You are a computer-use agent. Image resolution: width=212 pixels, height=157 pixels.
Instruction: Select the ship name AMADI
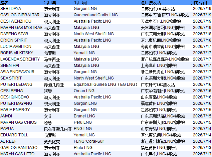click(6, 116)
